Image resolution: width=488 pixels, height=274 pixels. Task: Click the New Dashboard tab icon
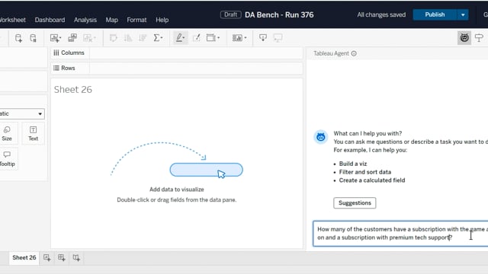coord(62,257)
